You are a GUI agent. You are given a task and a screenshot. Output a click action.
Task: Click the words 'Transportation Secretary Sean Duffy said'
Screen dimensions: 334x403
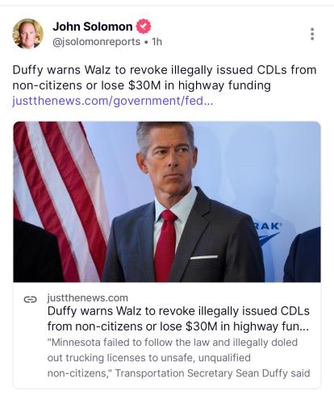click(212, 373)
